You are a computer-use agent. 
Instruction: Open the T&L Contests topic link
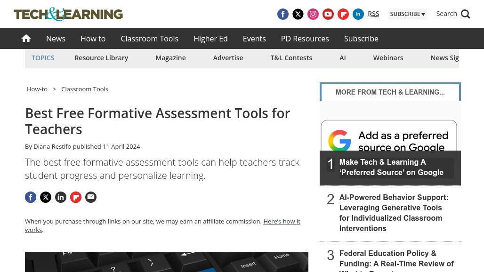pyautogui.click(x=291, y=58)
